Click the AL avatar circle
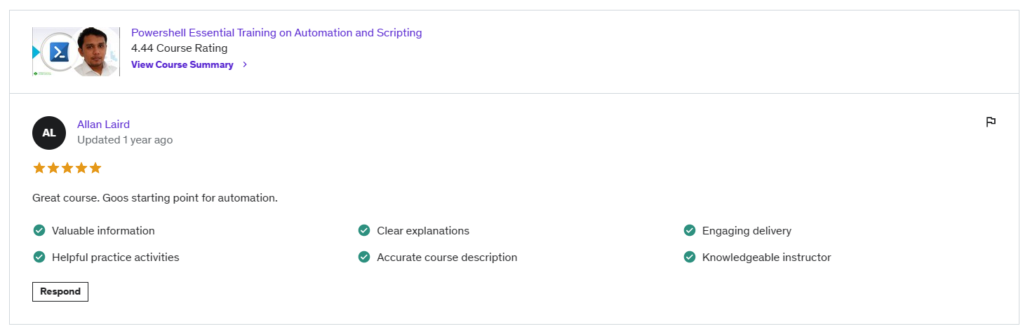The image size is (1030, 331). (x=49, y=133)
